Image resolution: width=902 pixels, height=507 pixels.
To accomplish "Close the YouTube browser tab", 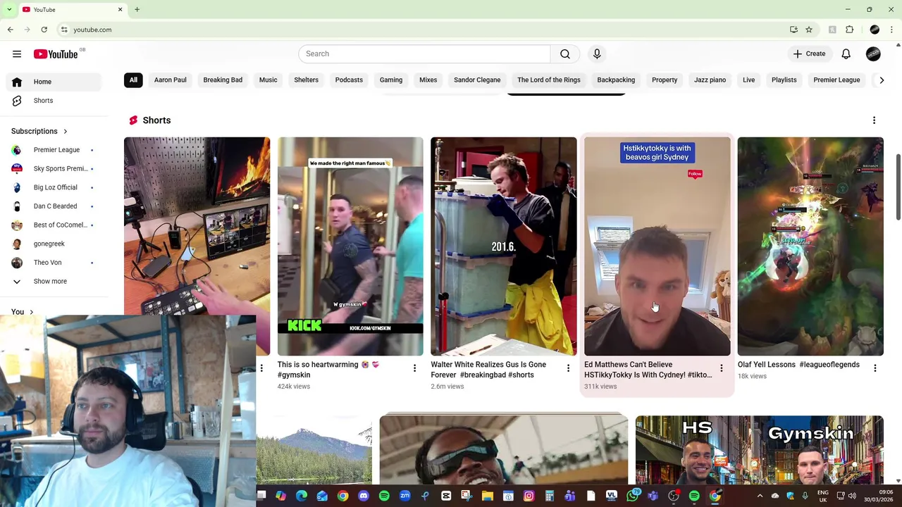I will 120,9.
